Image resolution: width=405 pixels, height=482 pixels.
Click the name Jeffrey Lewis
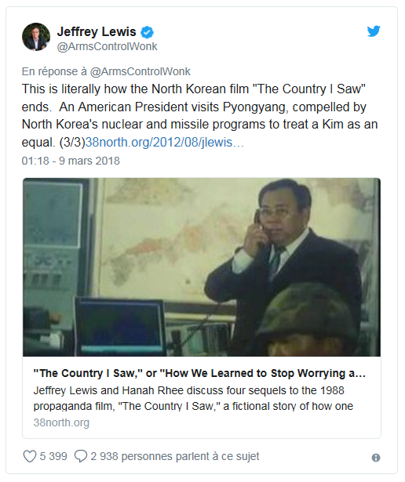point(97,31)
